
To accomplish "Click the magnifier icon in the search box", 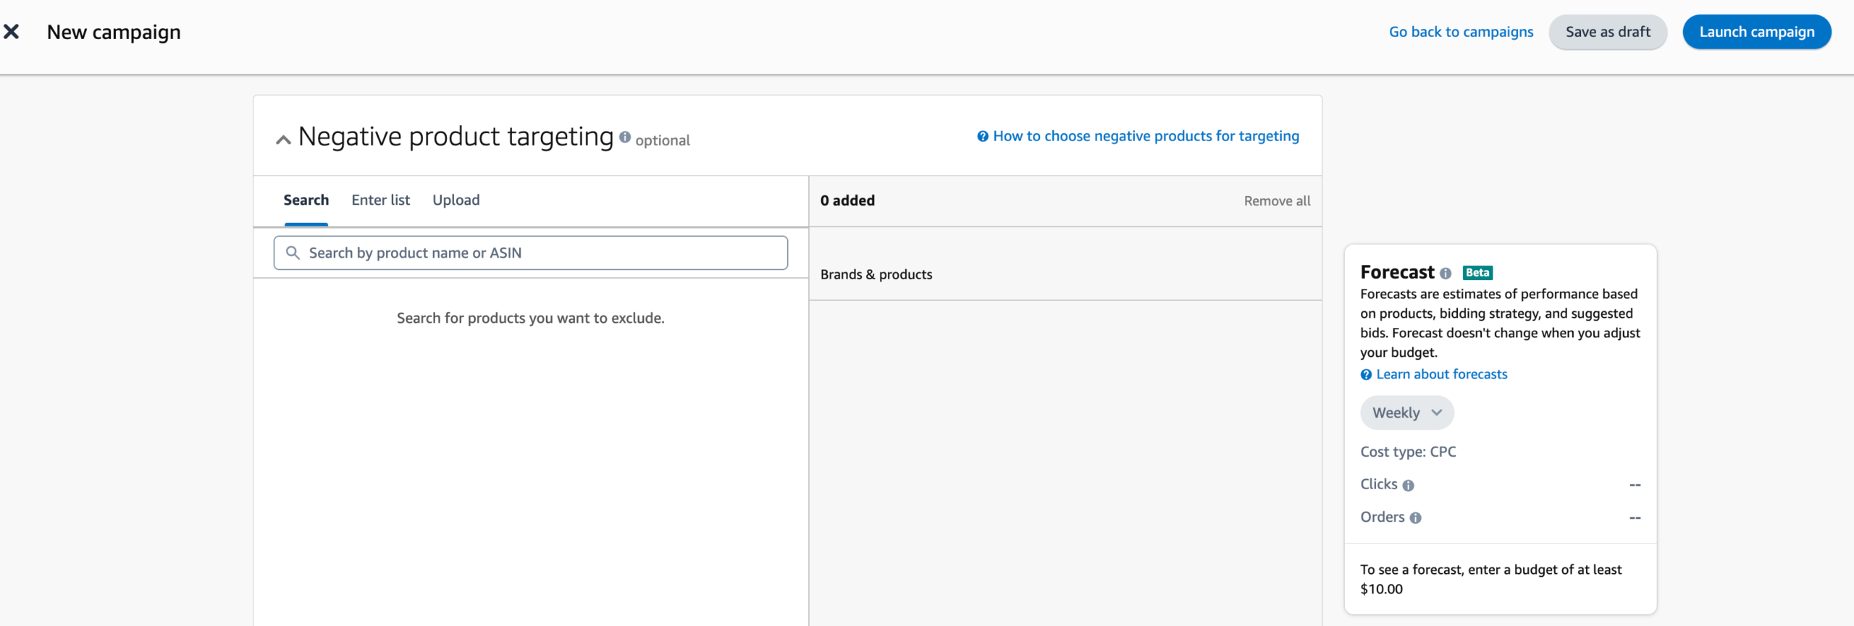I will pos(293,253).
